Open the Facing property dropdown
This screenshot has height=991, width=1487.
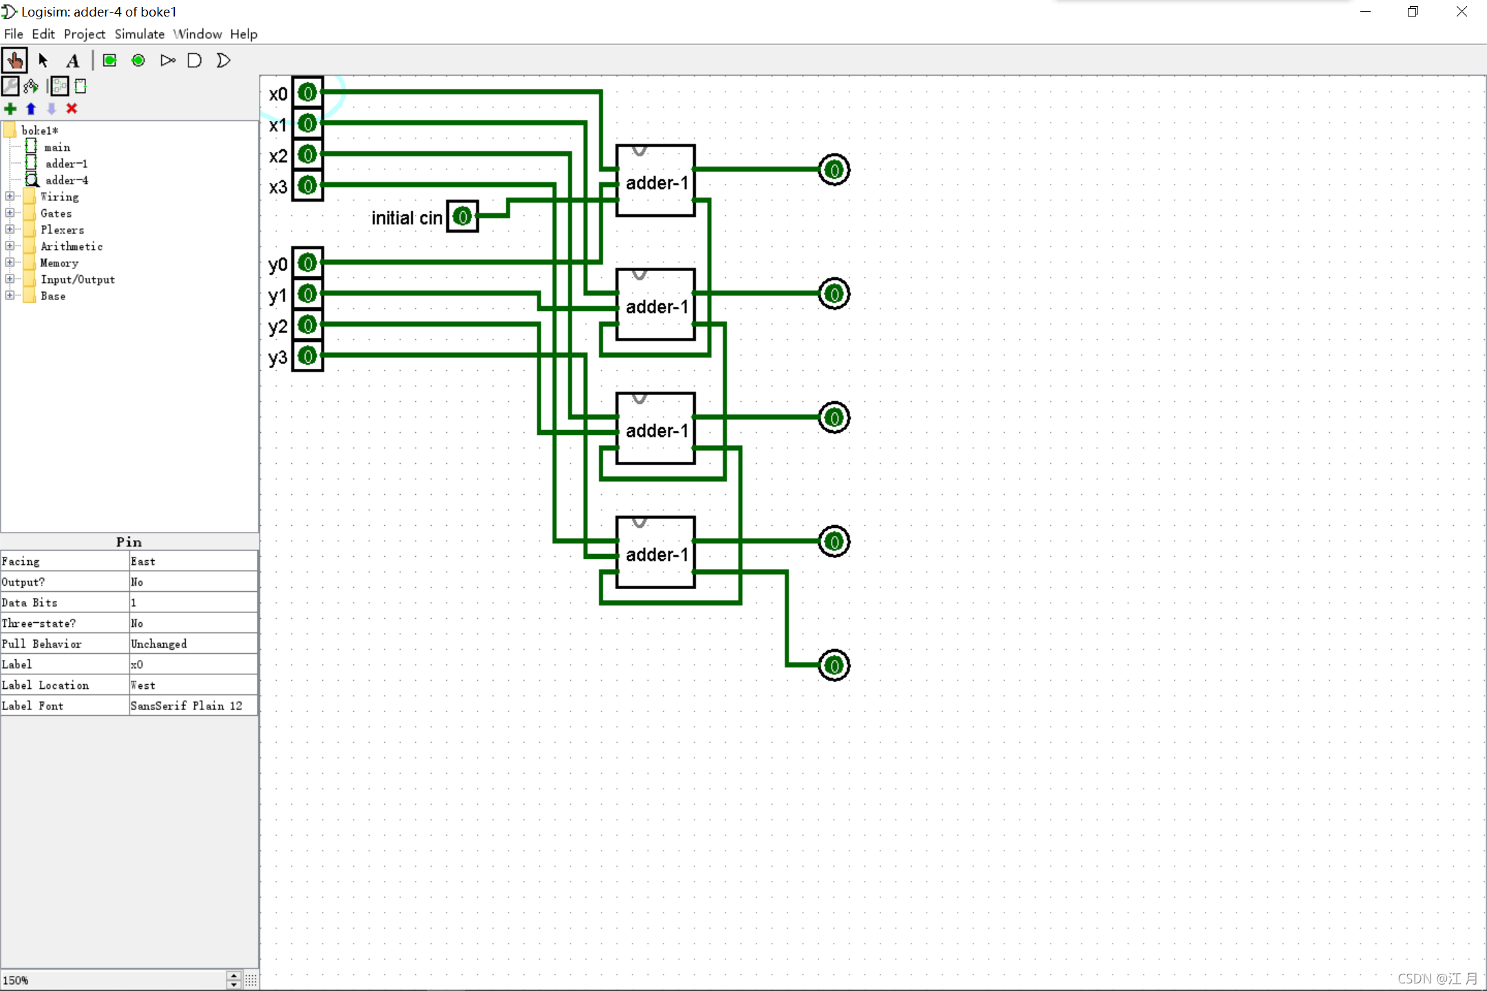click(193, 562)
